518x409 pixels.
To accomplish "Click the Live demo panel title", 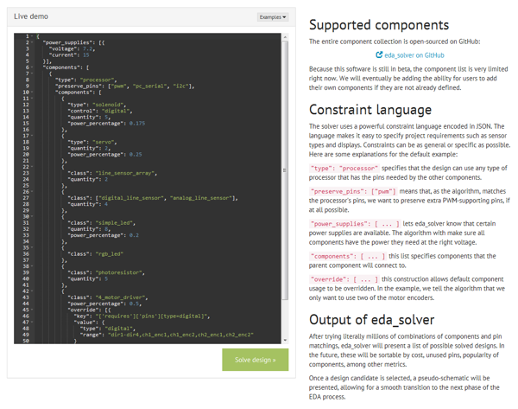I will pos(31,16).
